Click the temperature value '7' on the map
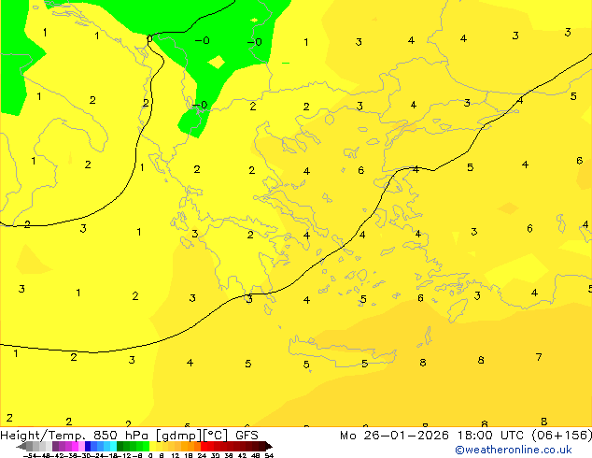This screenshot has height=458, width=592. click(x=539, y=357)
